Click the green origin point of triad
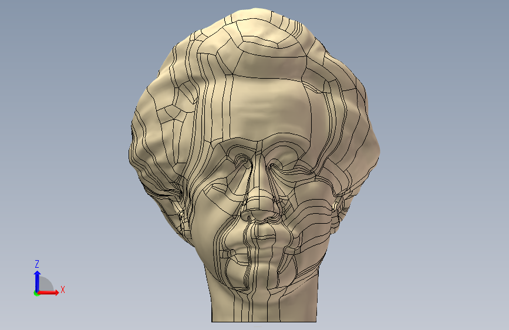Viewport: 509px width, 330px height. tap(36, 294)
